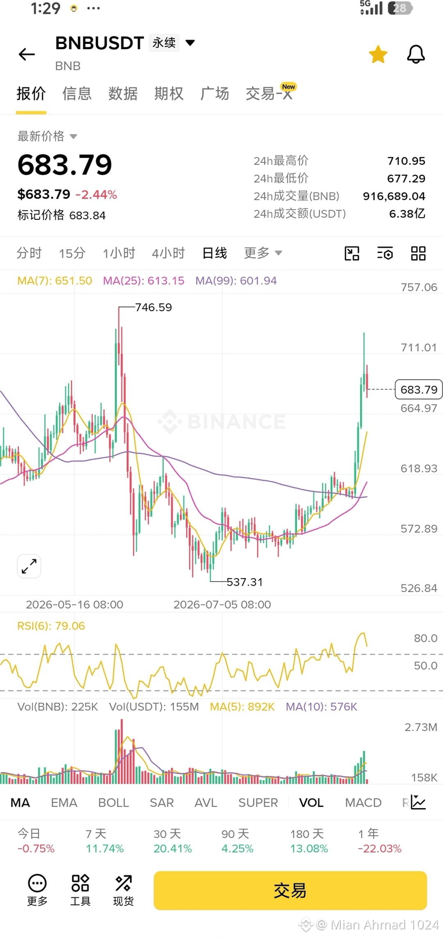Open the grid layout icon
This screenshot has height=938, width=443.
point(418,253)
